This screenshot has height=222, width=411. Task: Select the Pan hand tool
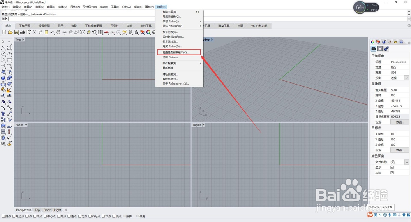tap(58, 32)
